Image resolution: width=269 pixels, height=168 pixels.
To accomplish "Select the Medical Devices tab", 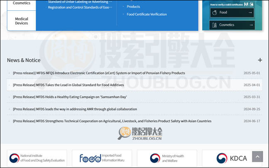I will click(x=22, y=21).
